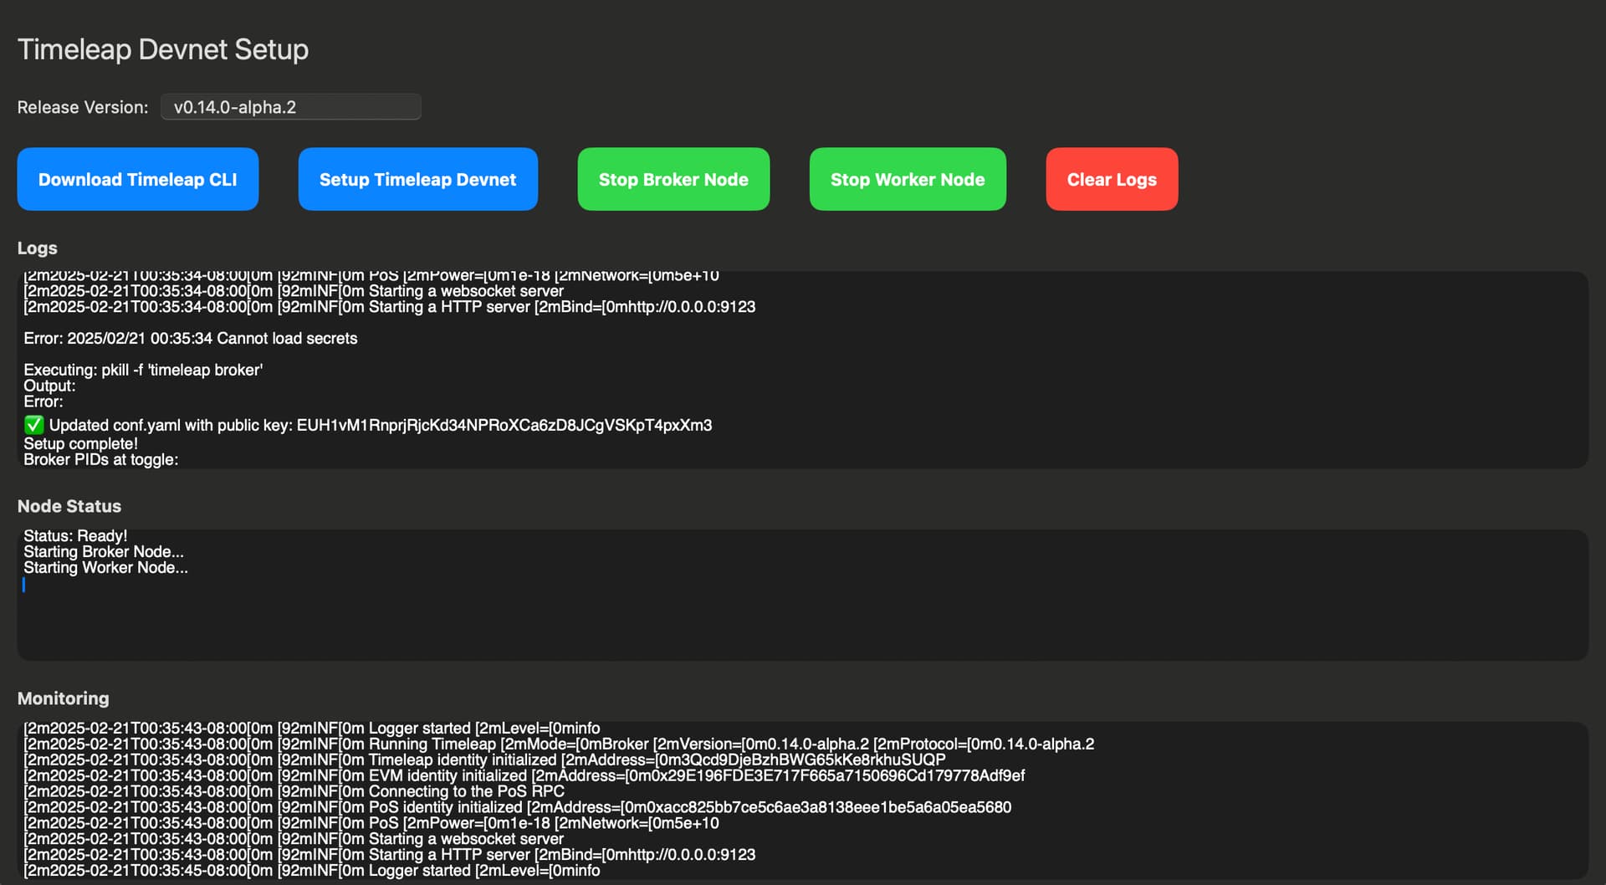The height and width of the screenshot is (885, 1606).
Task: Click the 'Executing: pkill -f' log line
Action: (x=143, y=370)
